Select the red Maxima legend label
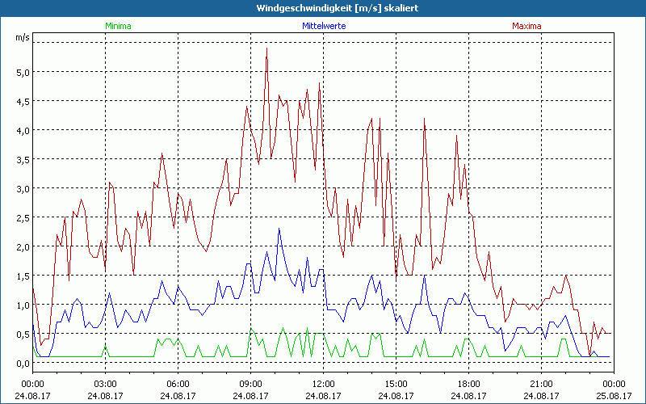 point(526,26)
